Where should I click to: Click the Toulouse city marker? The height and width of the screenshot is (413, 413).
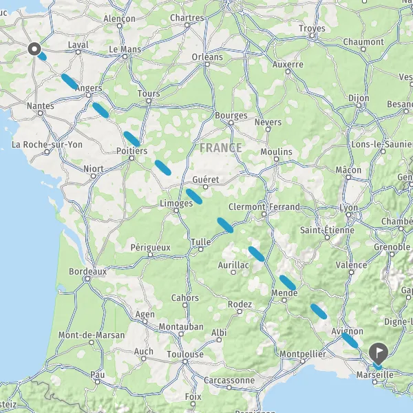[185, 361]
